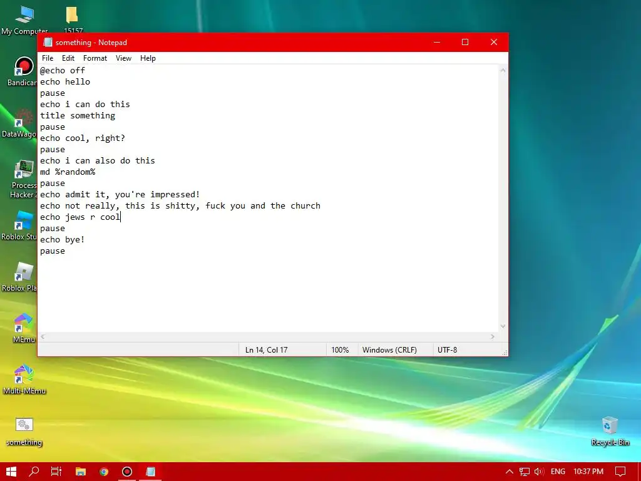The height and width of the screenshot is (481, 641).
Task: Click the UTF-8 encoding status entry
Action: 447,350
